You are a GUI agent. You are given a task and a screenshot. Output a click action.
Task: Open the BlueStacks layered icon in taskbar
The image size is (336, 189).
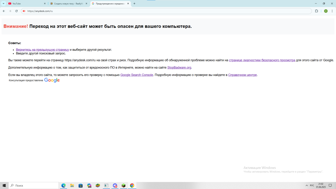[98, 186]
